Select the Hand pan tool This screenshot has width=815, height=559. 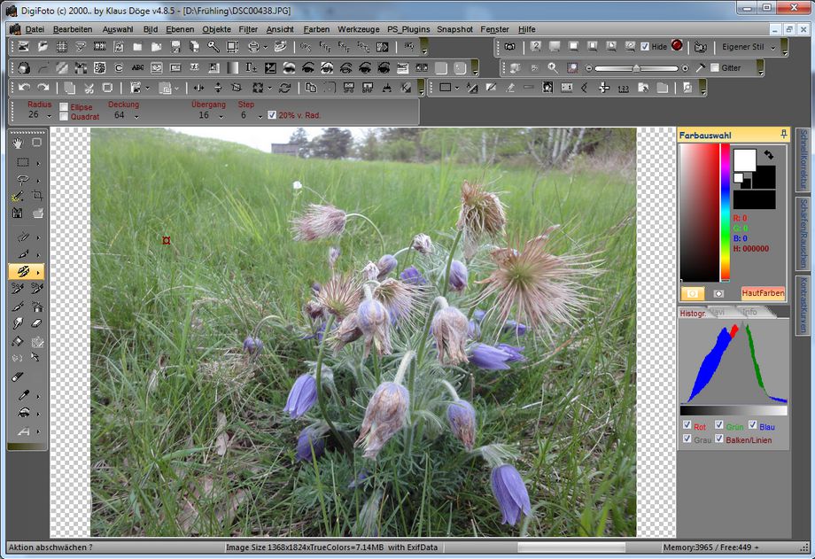pyautogui.click(x=19, y=143)
